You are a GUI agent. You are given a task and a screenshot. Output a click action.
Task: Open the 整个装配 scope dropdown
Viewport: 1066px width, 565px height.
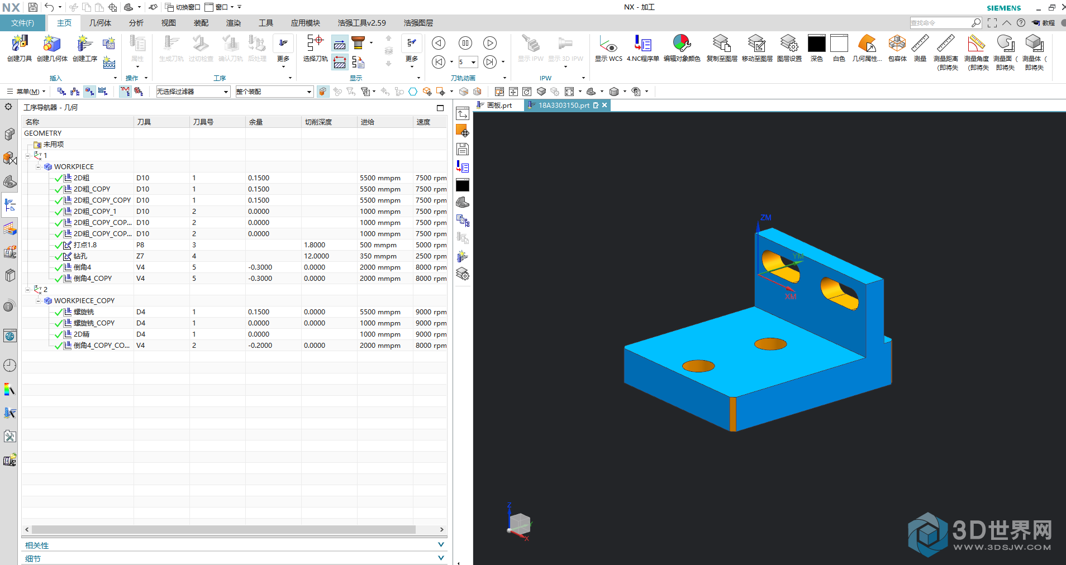(274, 92)
